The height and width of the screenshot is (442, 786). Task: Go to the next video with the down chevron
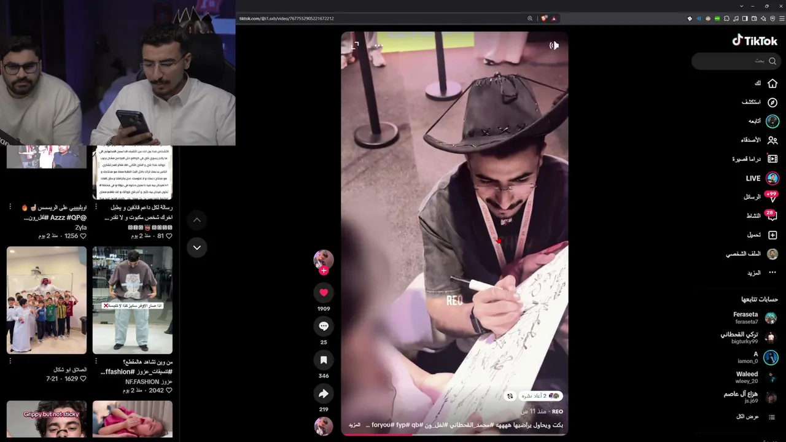(196, 247)
